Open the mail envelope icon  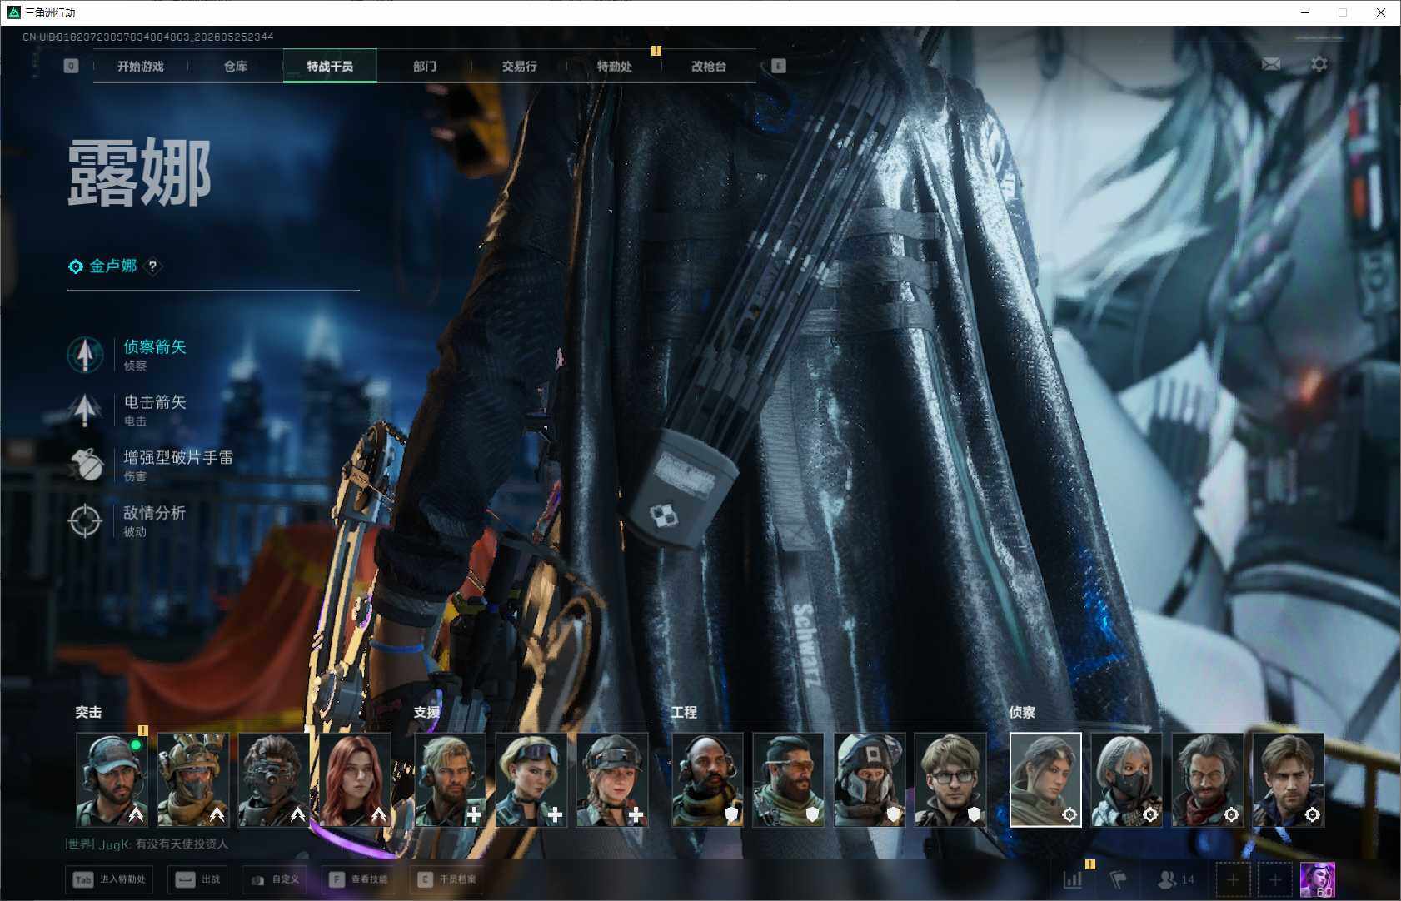click(1271, 64)
